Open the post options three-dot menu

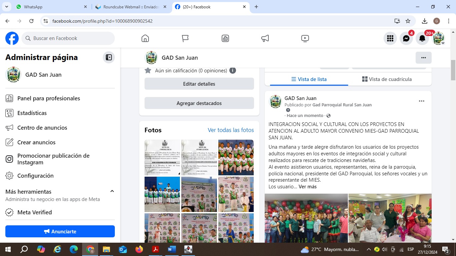click(x=421, y=101)
